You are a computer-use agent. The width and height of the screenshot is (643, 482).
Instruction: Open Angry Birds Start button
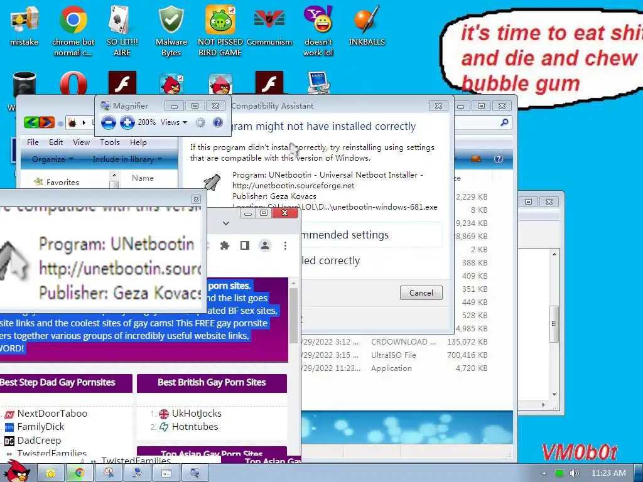16,471
